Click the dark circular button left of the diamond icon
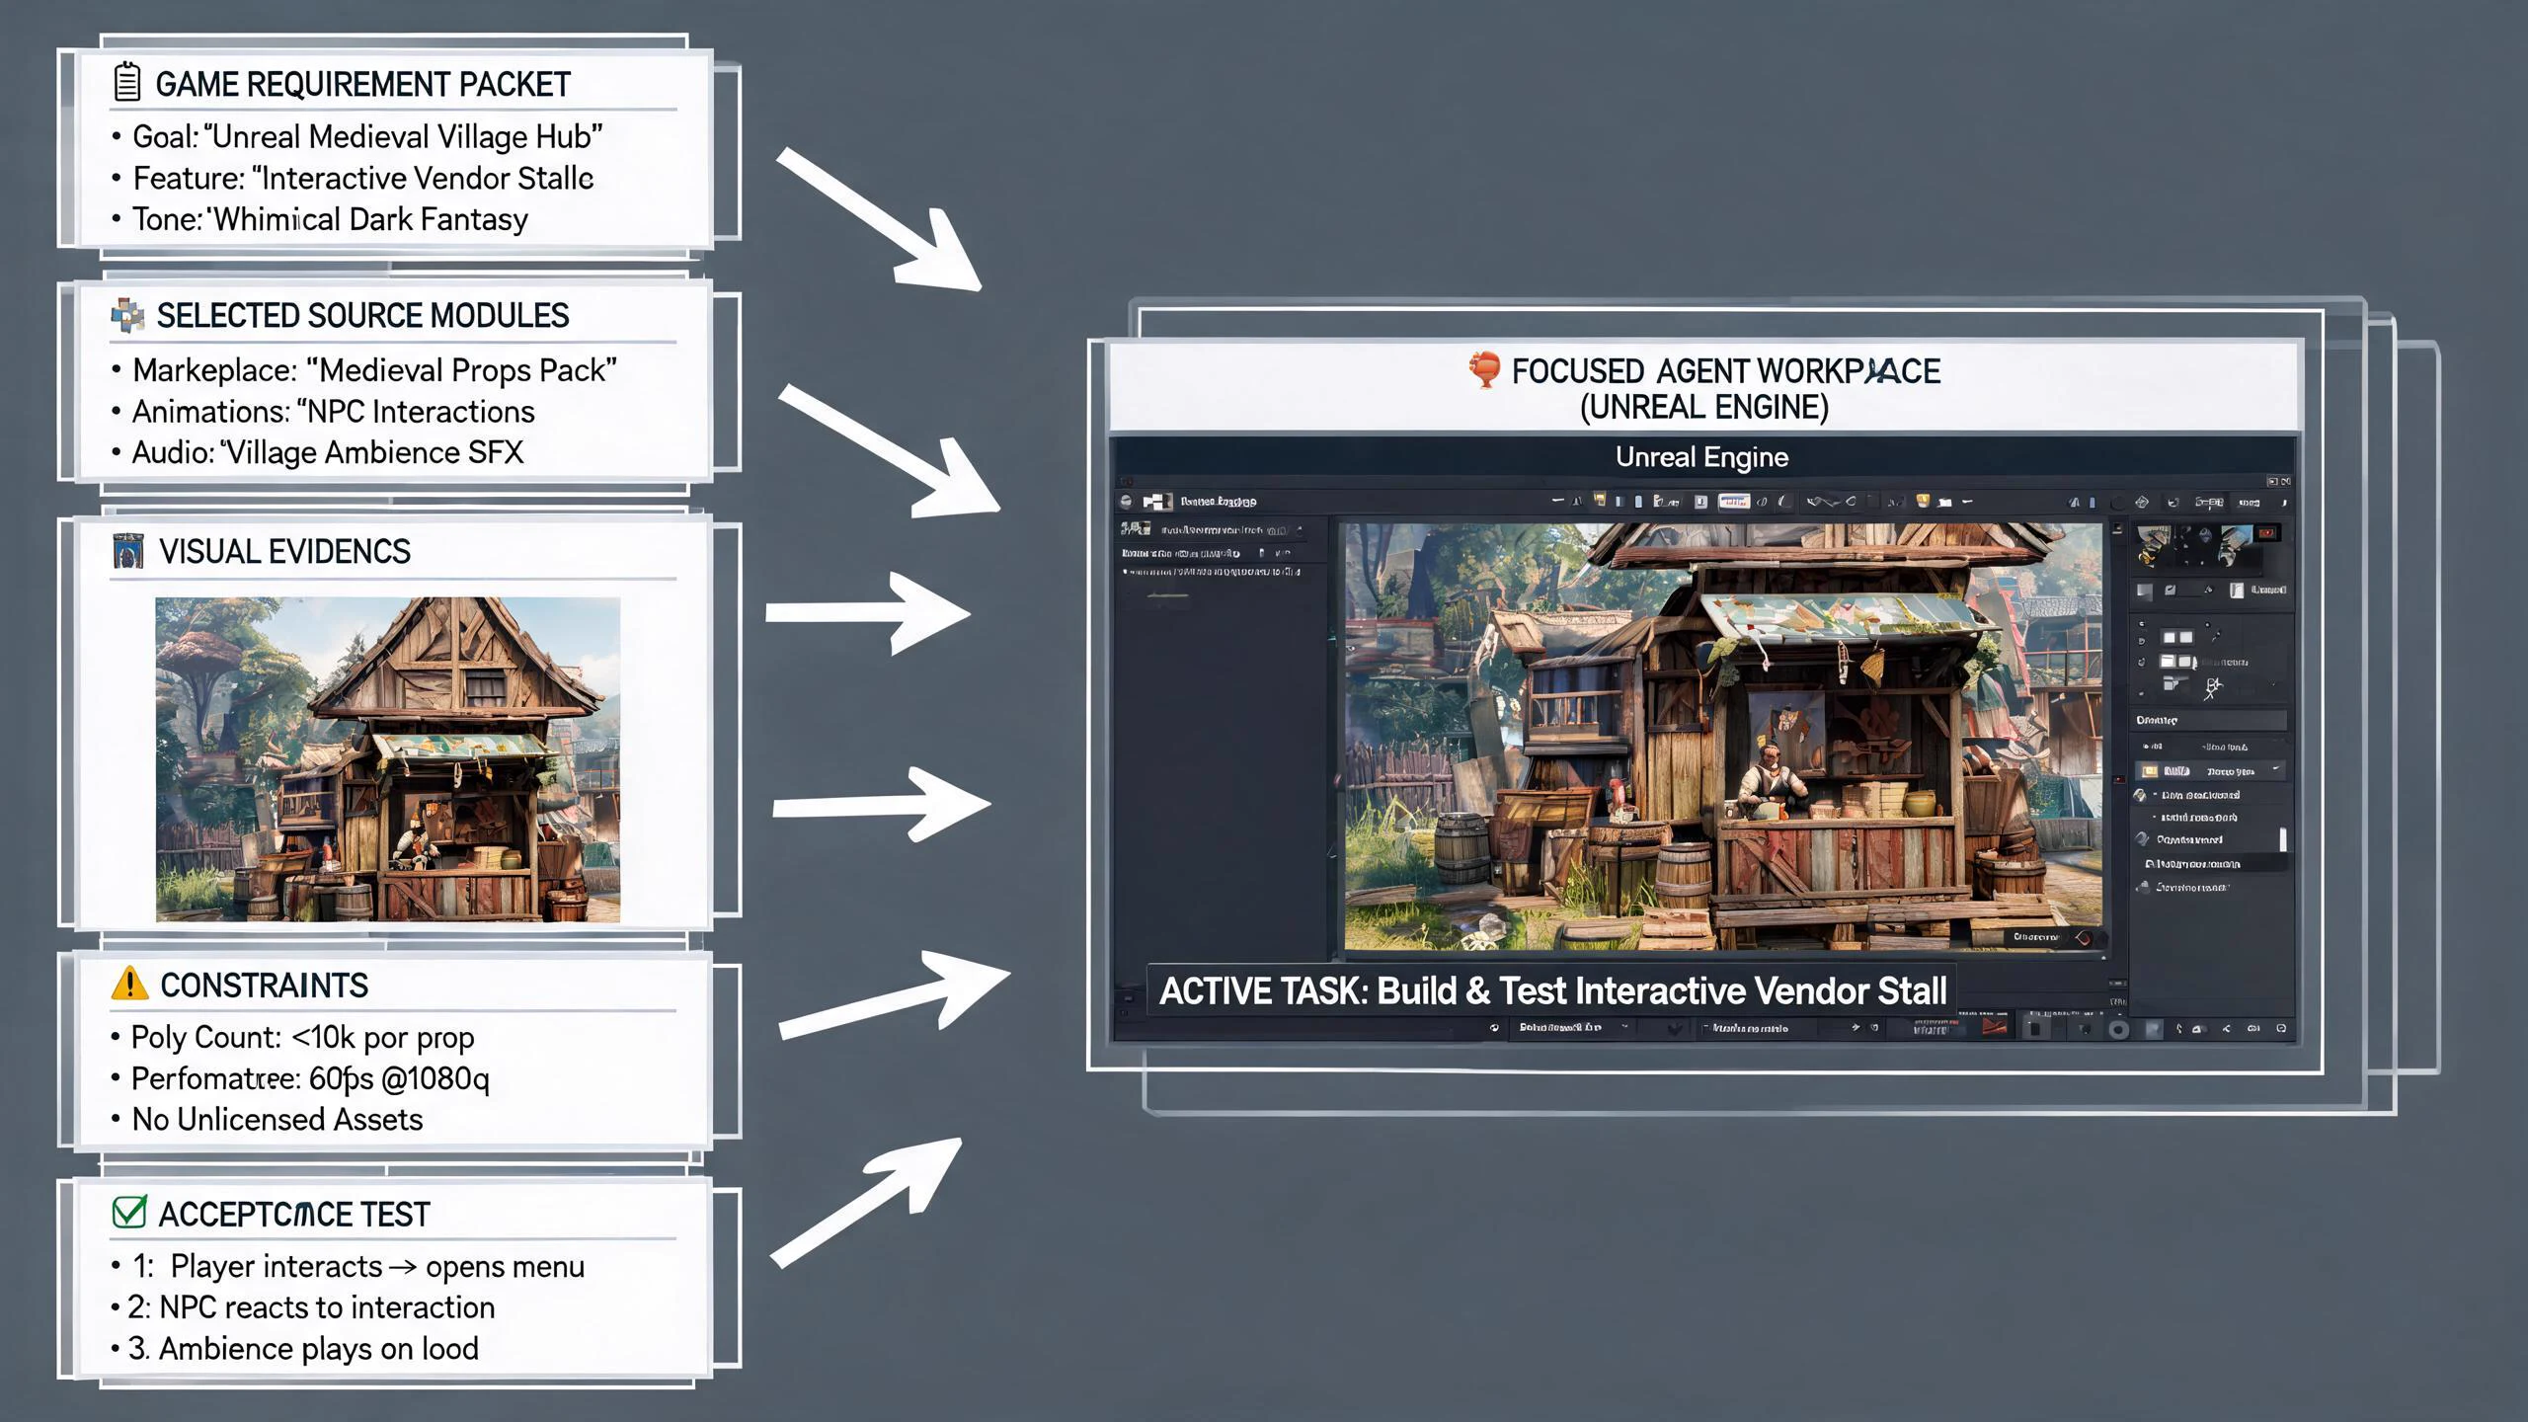 pyautogui.click(x=2117, y=503)
